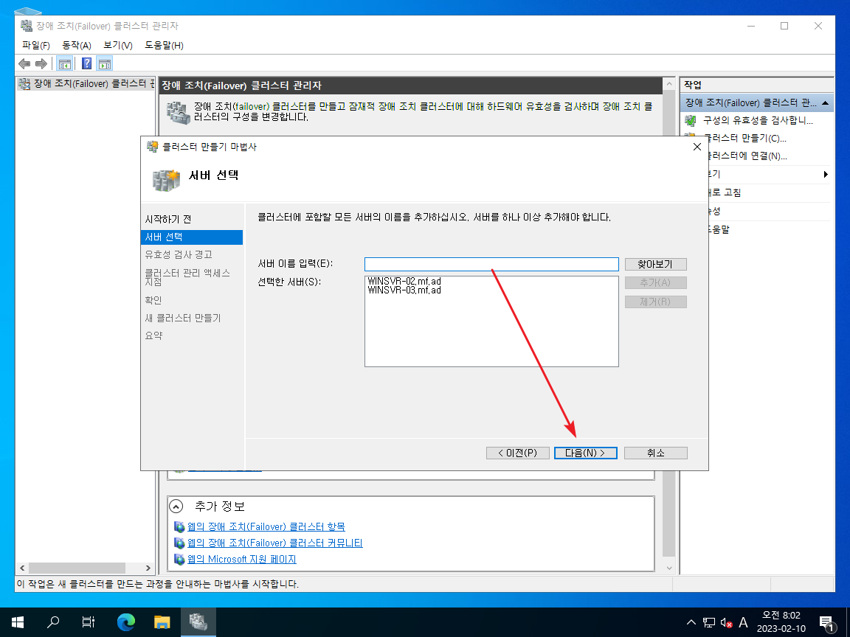Click the < 이전(P) button
850x637 pixels.
[x=518, y=453]
